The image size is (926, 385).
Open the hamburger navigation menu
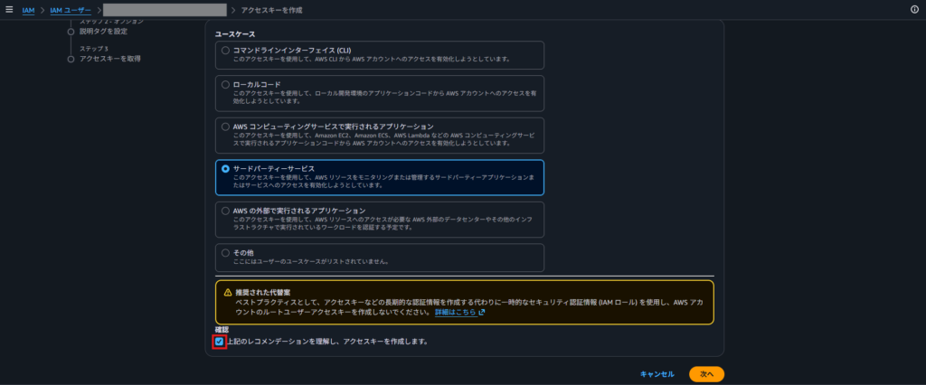tap(9, 9)
